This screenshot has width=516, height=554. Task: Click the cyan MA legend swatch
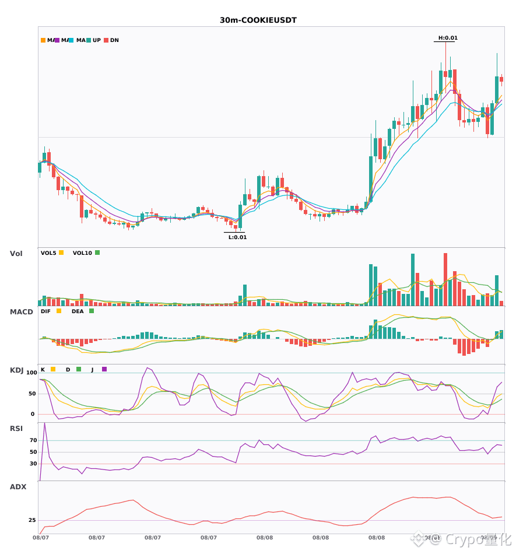click(71, 40)
